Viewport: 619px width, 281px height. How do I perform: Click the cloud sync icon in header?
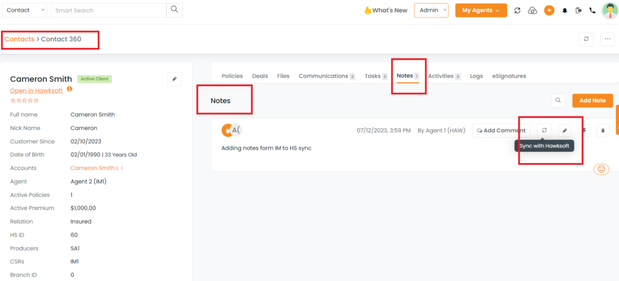coord(532,10)
